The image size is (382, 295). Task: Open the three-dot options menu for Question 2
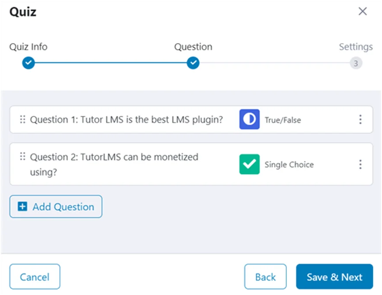pyautogui.click(x=360, y=164)
